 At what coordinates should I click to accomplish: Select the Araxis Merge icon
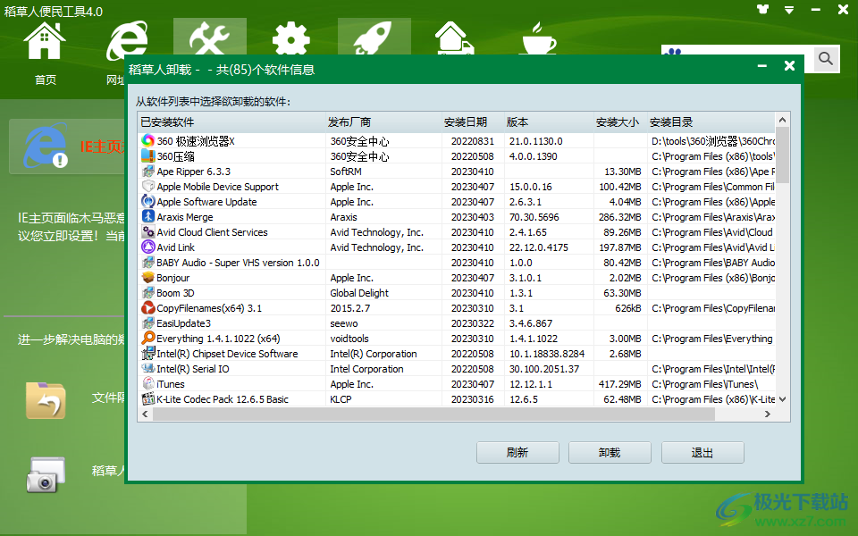click(147, 216)
